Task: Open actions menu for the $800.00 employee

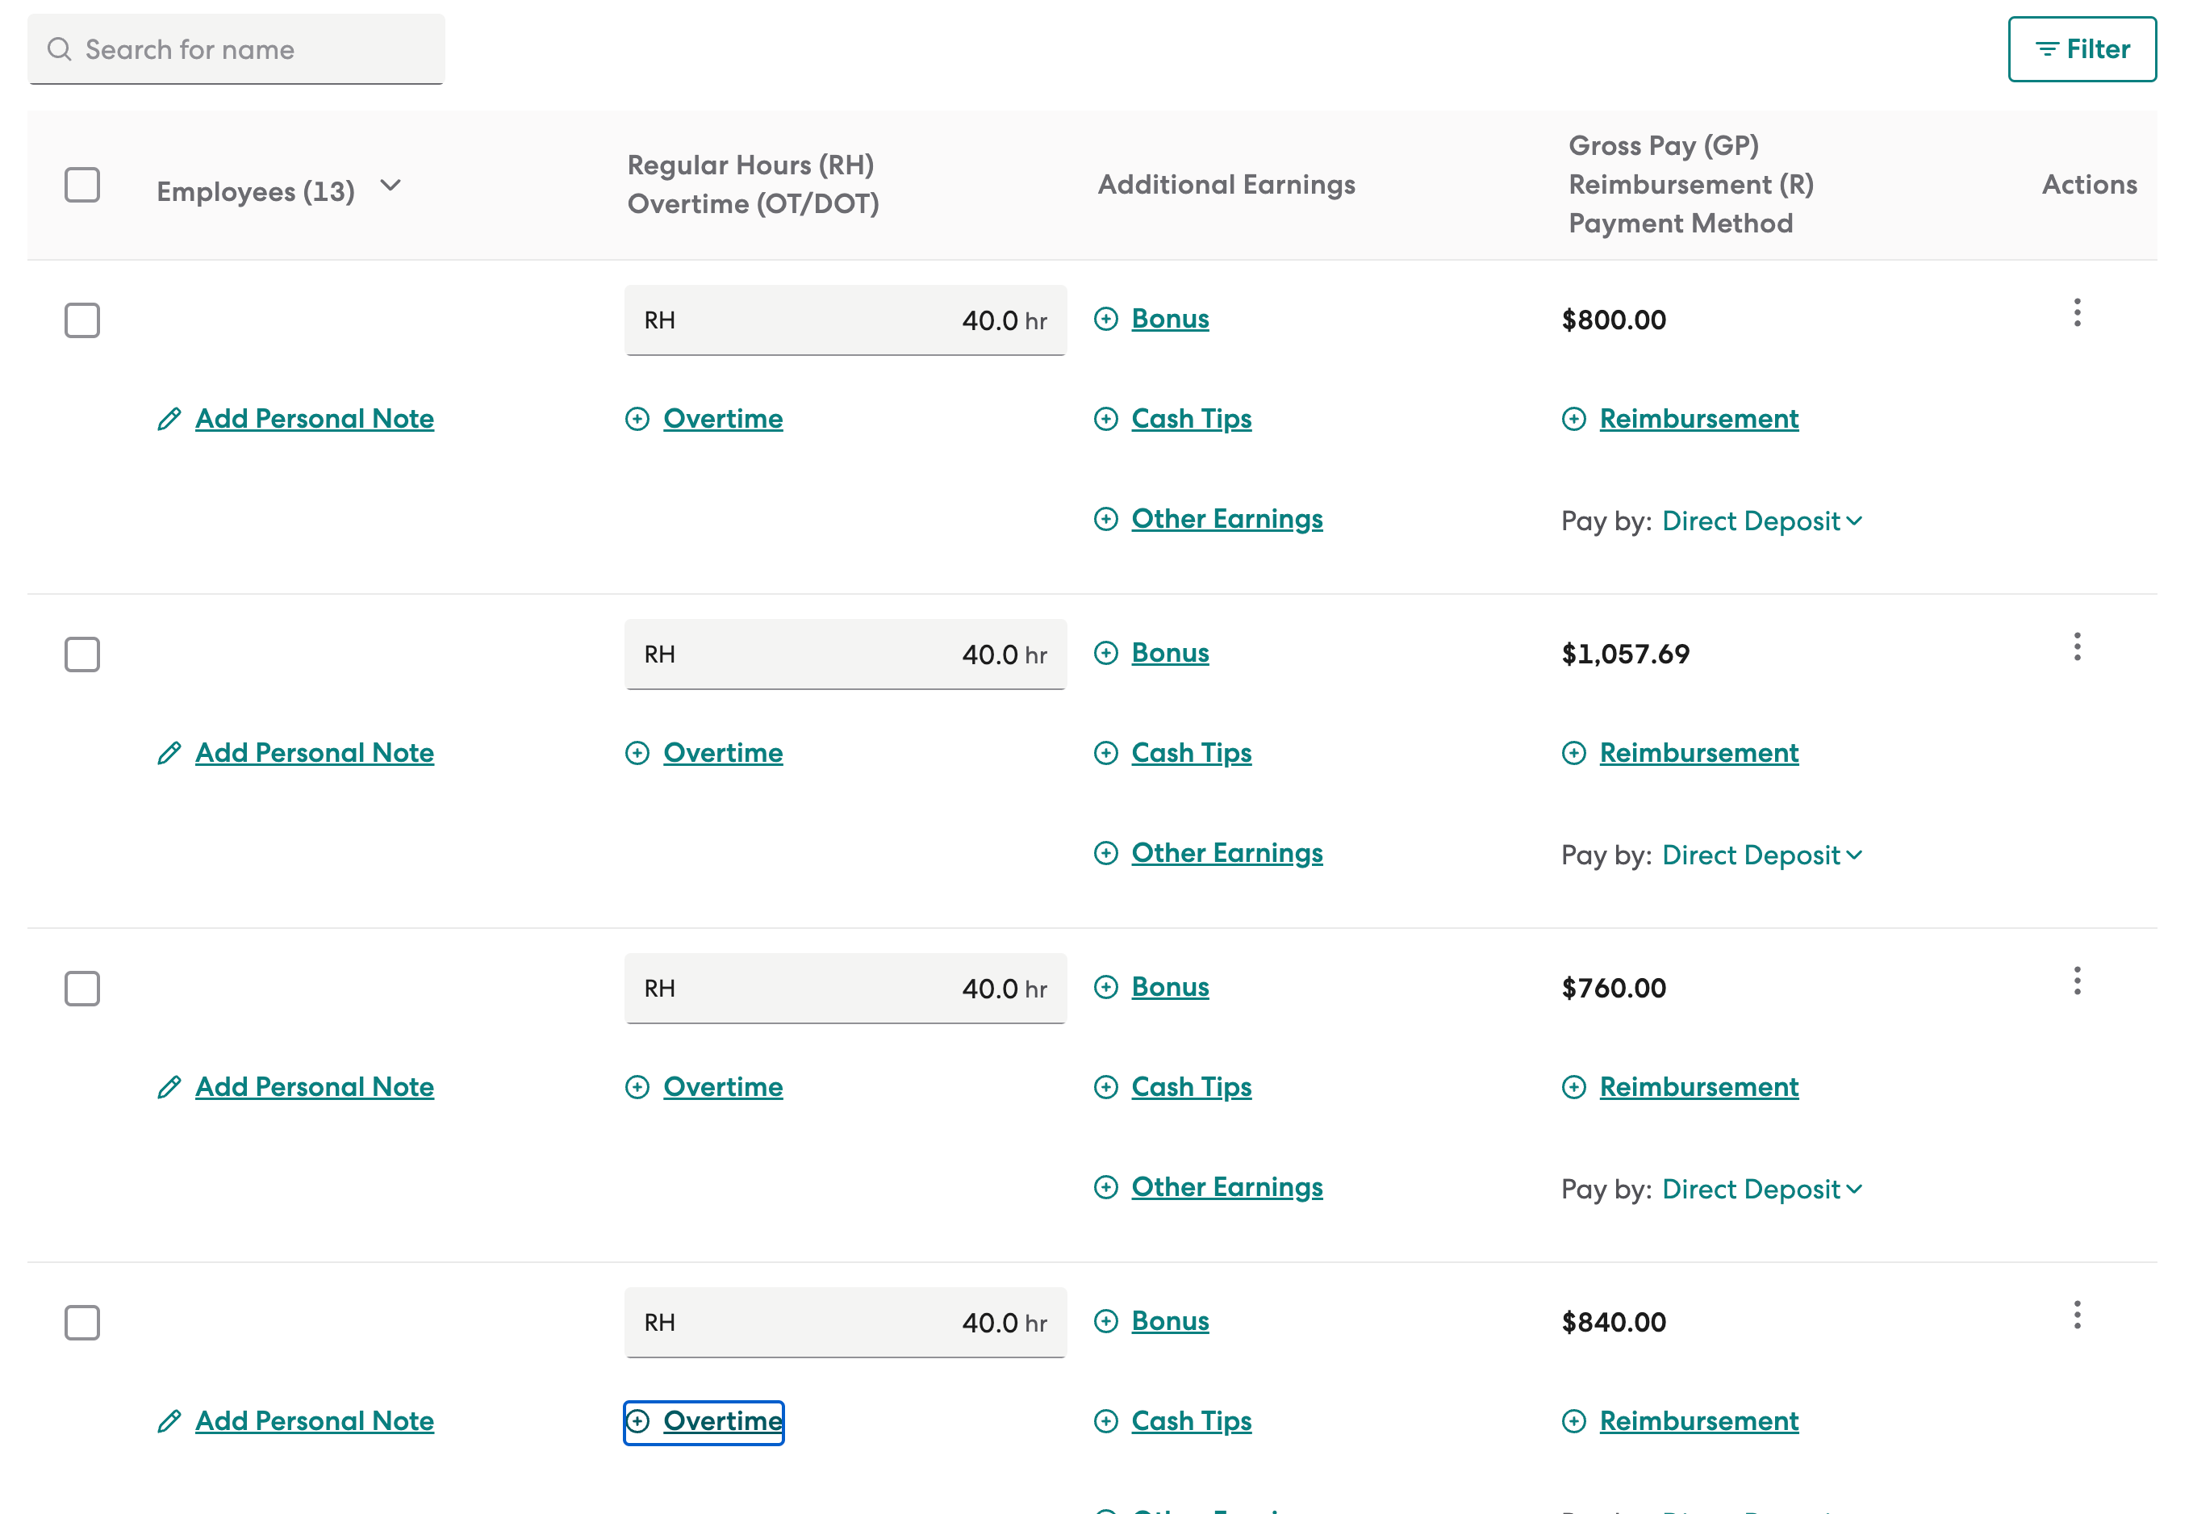Action: tap(2076, 313)
